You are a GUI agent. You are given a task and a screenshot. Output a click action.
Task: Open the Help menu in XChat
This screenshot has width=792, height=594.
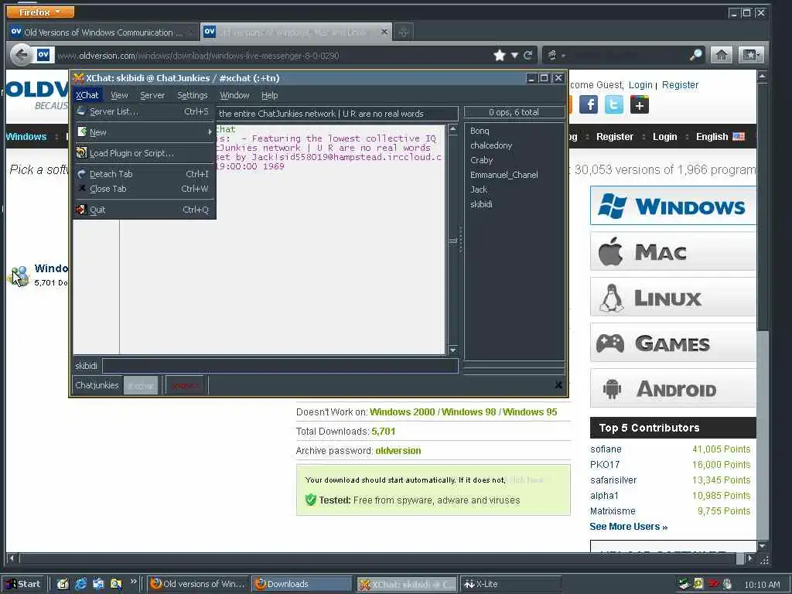(x=270, y=95)
